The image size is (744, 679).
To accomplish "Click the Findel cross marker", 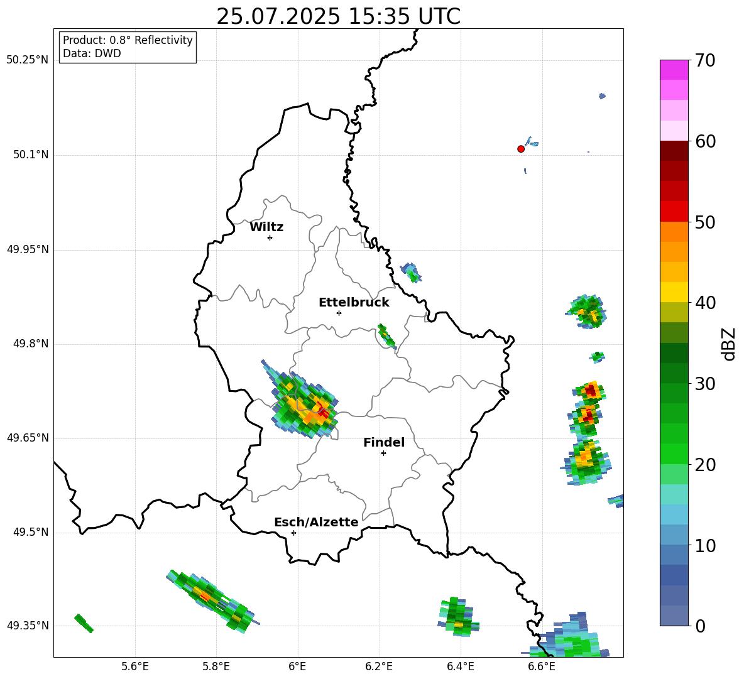I will (383, 454).
